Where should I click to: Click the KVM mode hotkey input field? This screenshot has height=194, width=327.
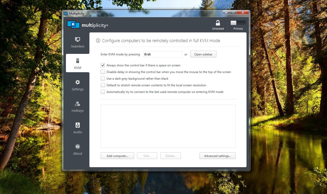[x=163, y=54]
